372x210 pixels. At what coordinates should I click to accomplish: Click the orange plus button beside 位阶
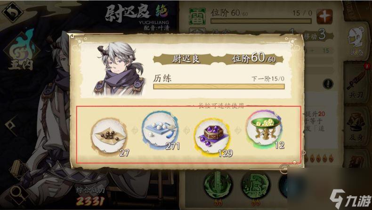tap(324, 16)
